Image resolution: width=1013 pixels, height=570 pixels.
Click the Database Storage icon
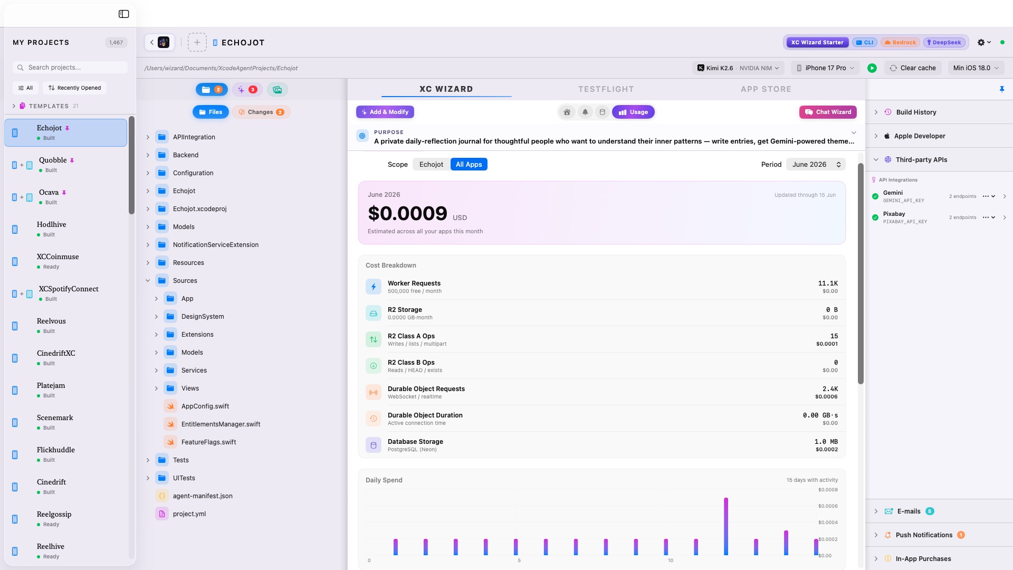point(374,445)
